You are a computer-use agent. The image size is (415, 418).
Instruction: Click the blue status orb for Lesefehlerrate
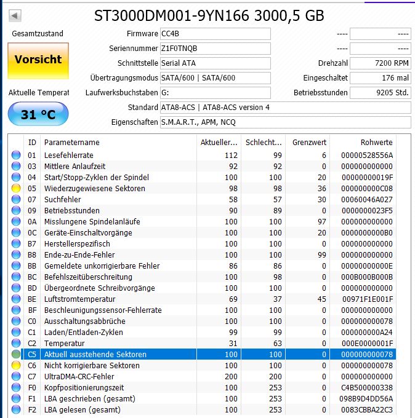(16, 155)
